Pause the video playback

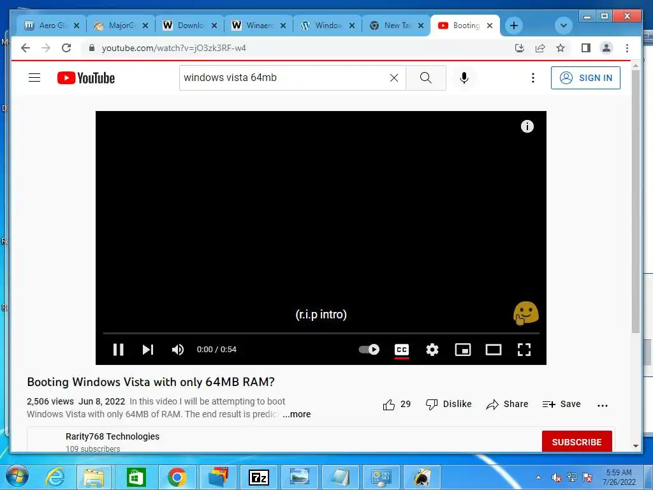tap(118, 349)
